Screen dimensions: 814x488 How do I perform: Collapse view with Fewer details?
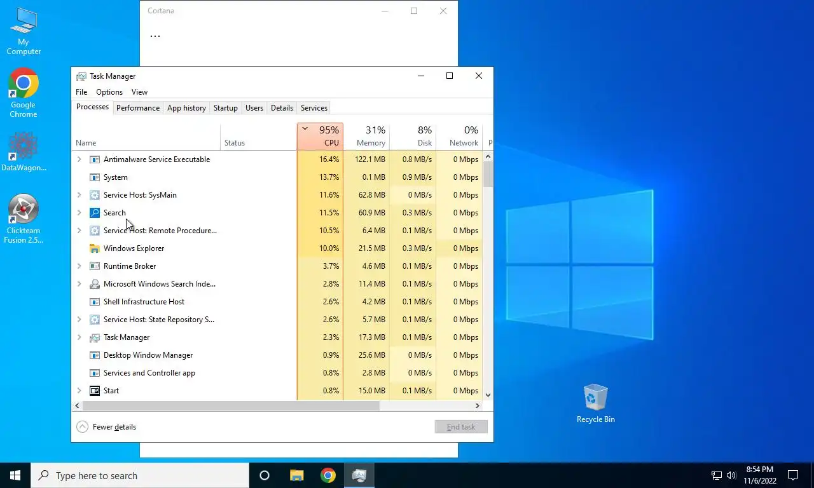(106, 427)
